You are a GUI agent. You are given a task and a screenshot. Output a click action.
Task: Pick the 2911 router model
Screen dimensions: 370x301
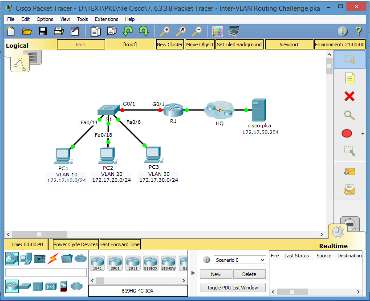(133, 263)
